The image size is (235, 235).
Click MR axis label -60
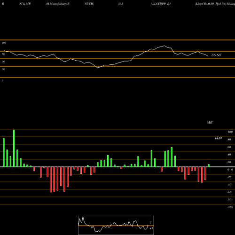(x=229, y=192)
